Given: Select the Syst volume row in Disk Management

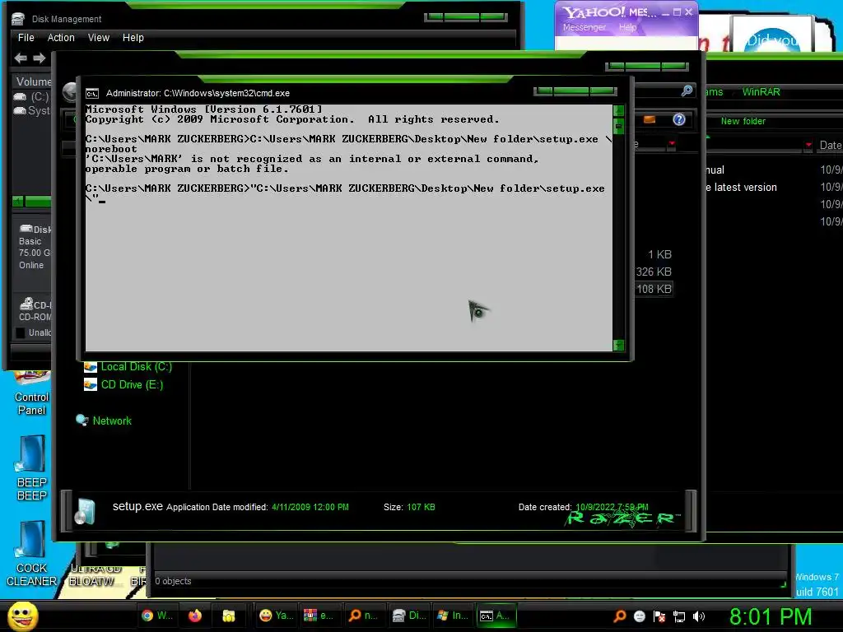Looking at the screenshot, I should click(31, 110).
